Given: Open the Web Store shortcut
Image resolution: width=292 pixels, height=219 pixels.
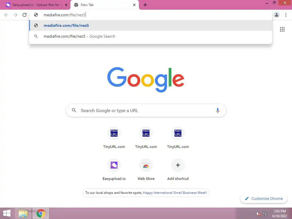Looking at the screenshot, I should click(146, 170).
